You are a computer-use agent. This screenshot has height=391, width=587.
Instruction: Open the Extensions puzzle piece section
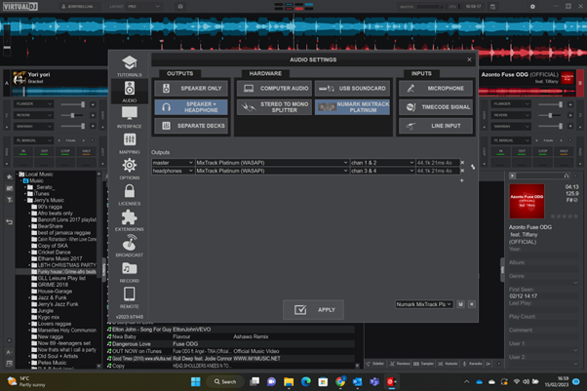pyautogui.click(x=129, y=220)
